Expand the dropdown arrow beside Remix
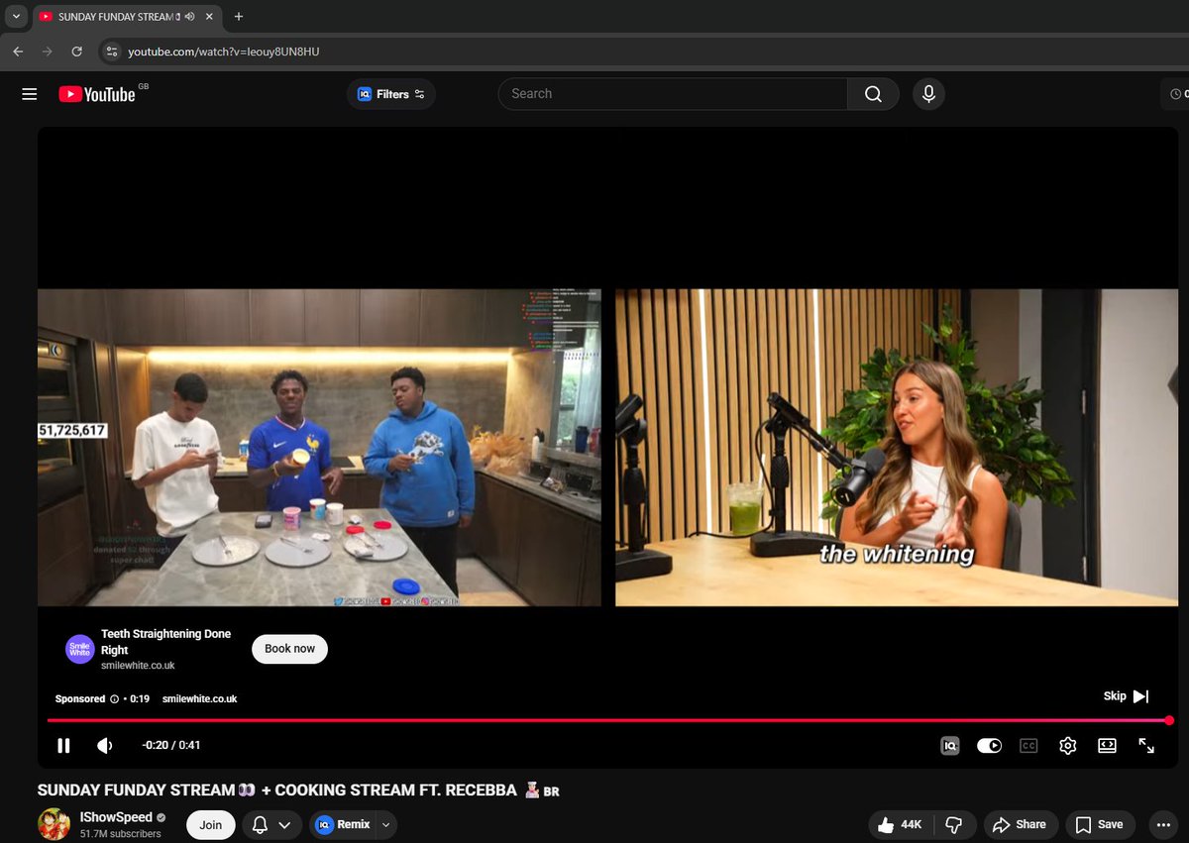This screenshot has width=1189, height=843. pos(386,824)
